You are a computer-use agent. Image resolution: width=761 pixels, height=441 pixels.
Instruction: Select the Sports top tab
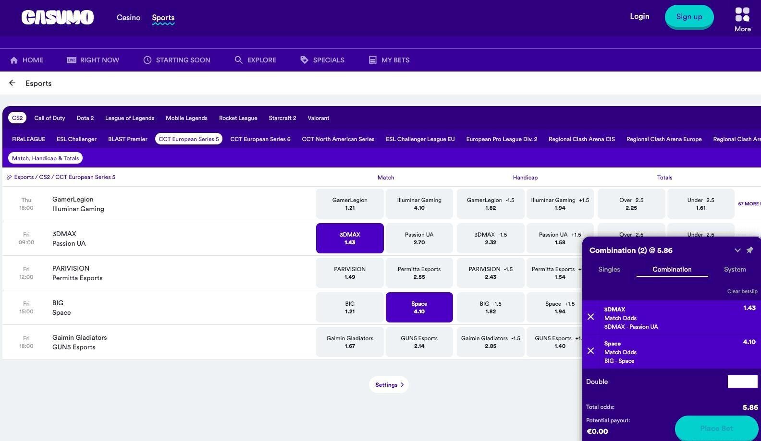tap(163, 18)
